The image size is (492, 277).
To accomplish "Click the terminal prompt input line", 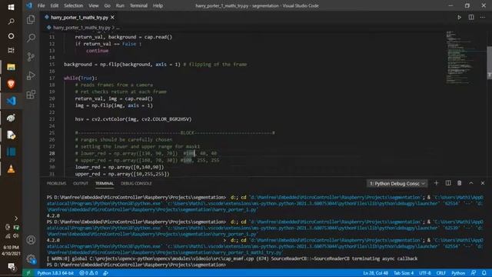I will coord(137,265).
